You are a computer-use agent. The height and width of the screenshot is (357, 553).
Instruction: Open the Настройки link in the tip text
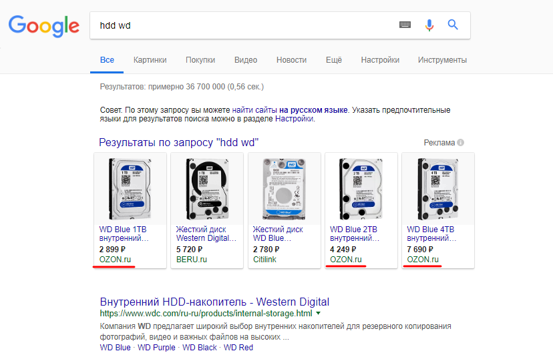294,119
